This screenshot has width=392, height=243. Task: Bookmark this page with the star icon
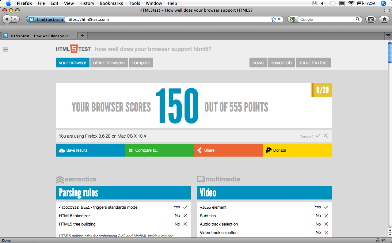(x=274, y=19)
